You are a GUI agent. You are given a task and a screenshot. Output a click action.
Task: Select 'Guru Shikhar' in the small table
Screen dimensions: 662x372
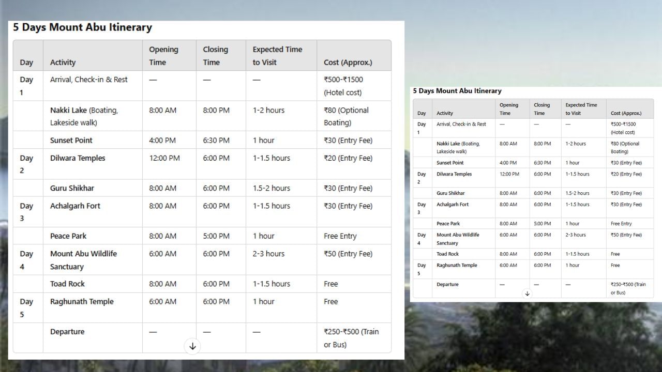450,193
